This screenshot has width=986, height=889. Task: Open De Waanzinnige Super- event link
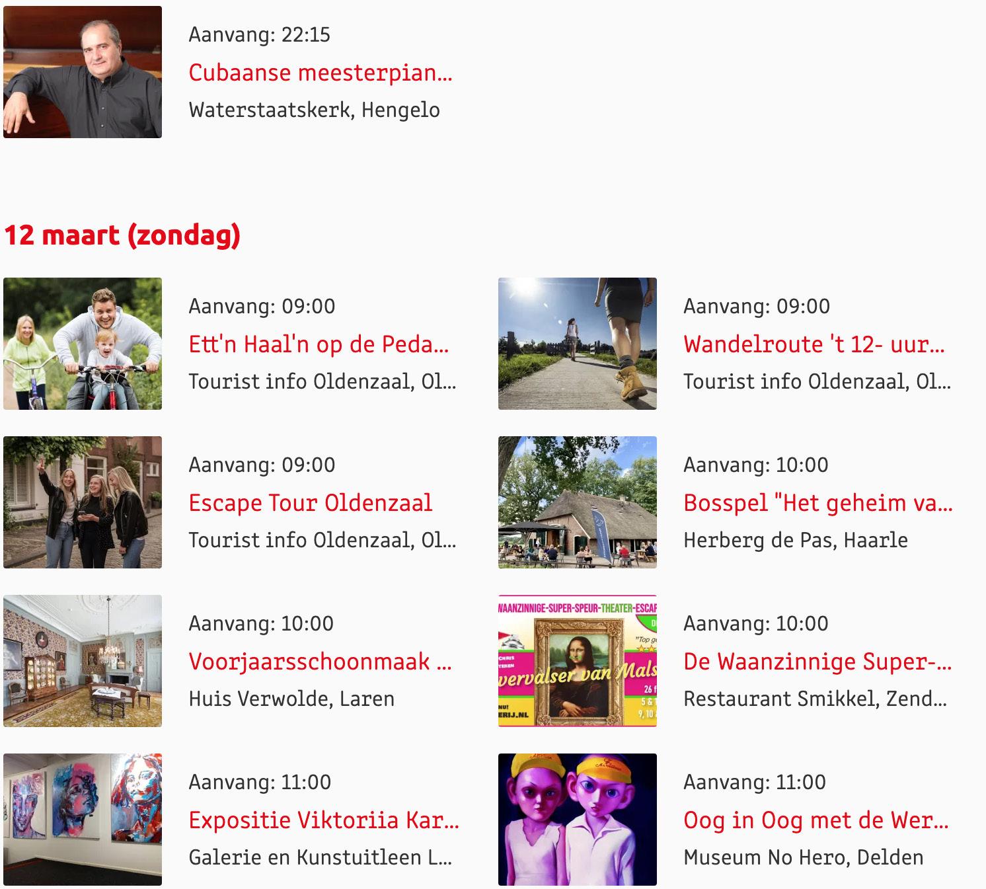(817, 662)
